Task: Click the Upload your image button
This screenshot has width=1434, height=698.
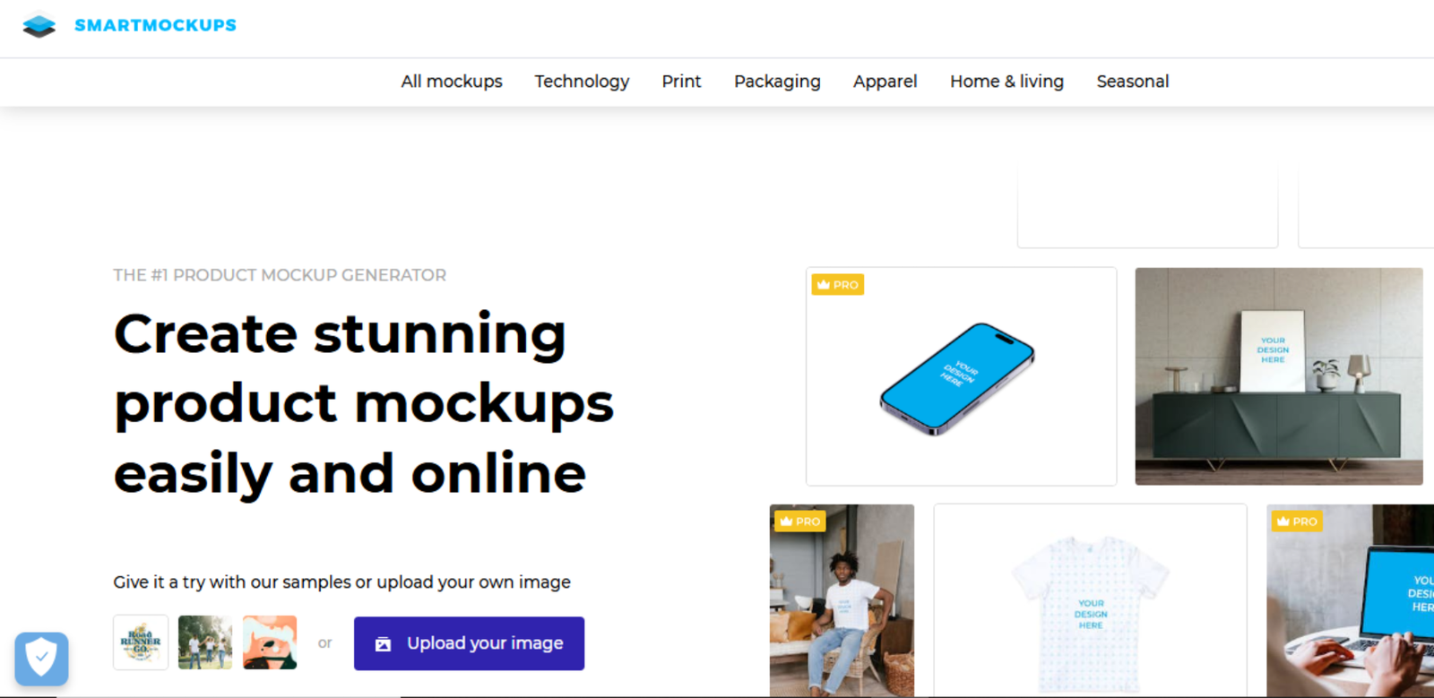Action: (469, 643)
